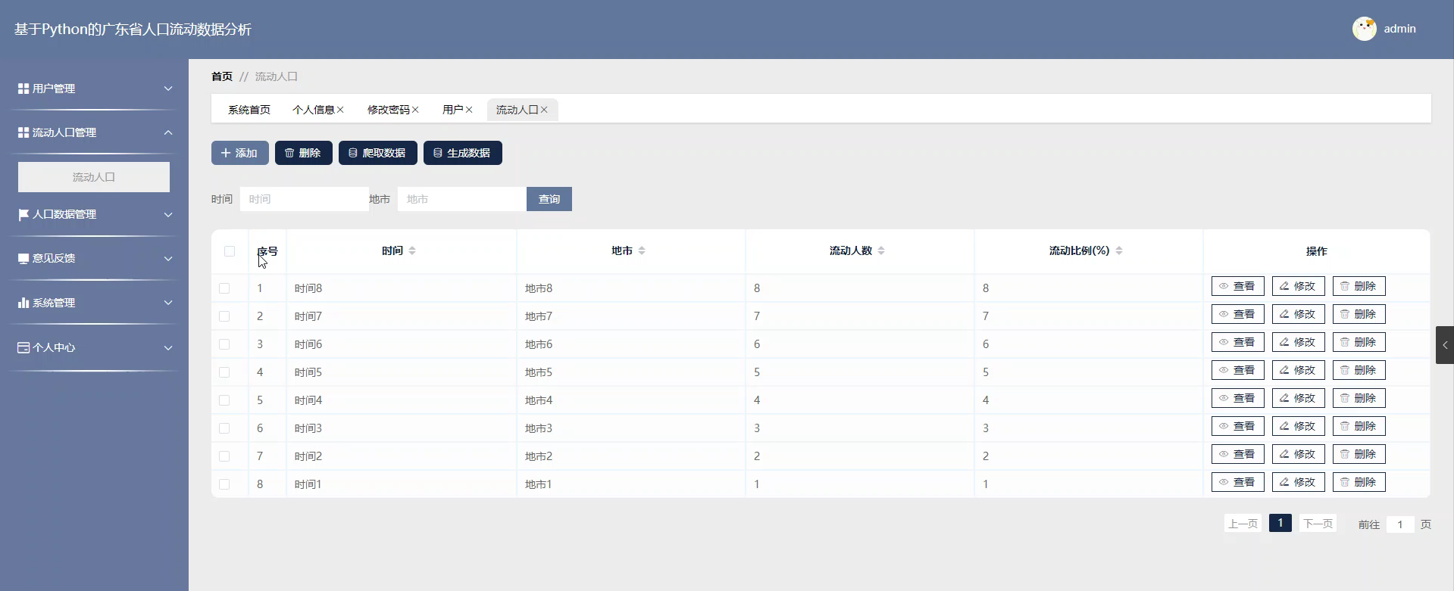Click the 流动人口管理 grid icon
The height and width of the screenshot is (591, 1454).
point(23,132)
